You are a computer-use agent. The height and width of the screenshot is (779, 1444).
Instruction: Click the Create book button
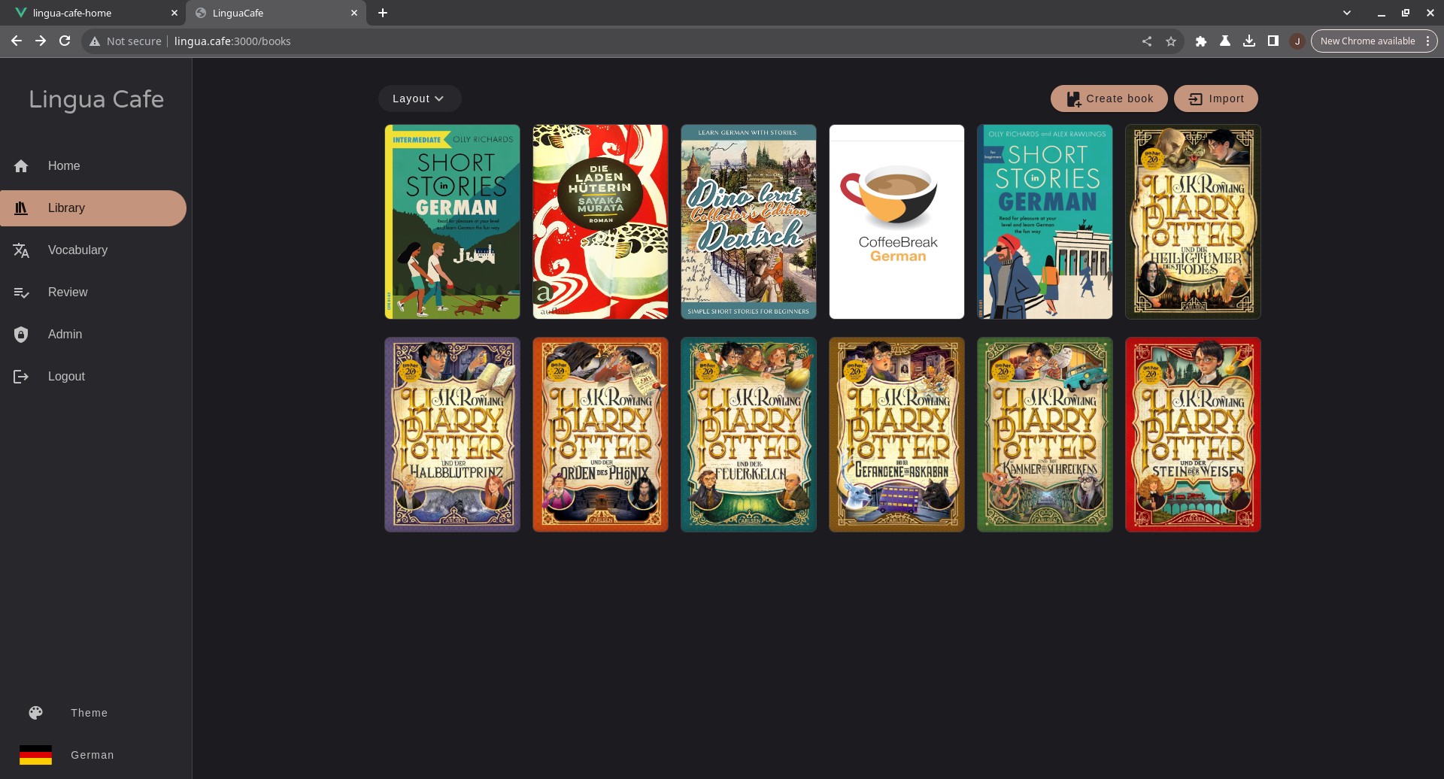pos(1109,99)
